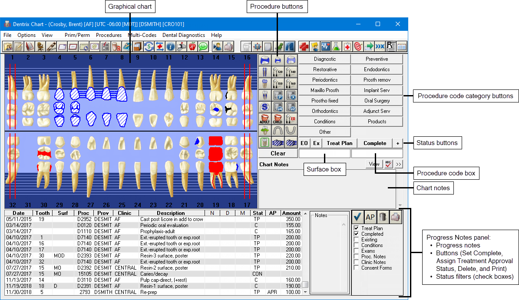Click the x2 radiograph procedure button

[x=291, y=107]
